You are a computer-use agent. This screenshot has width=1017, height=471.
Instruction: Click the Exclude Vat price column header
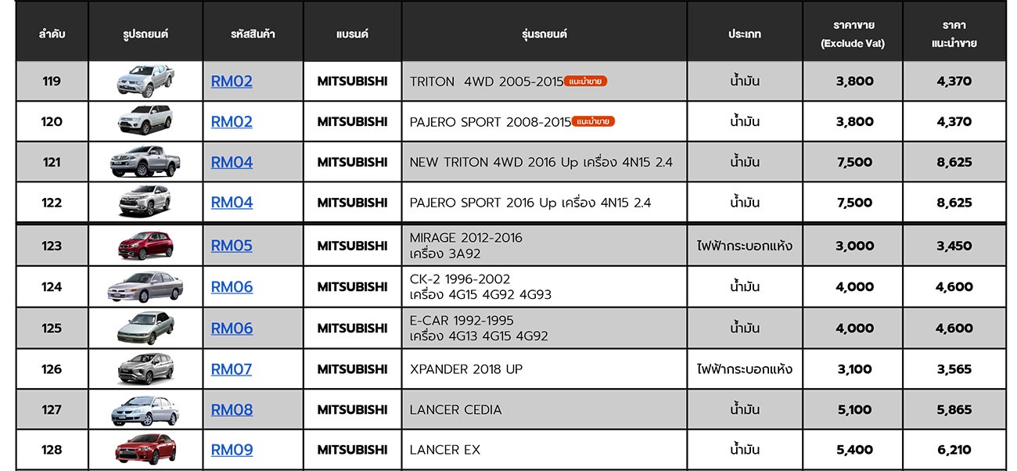pos(853,34)
